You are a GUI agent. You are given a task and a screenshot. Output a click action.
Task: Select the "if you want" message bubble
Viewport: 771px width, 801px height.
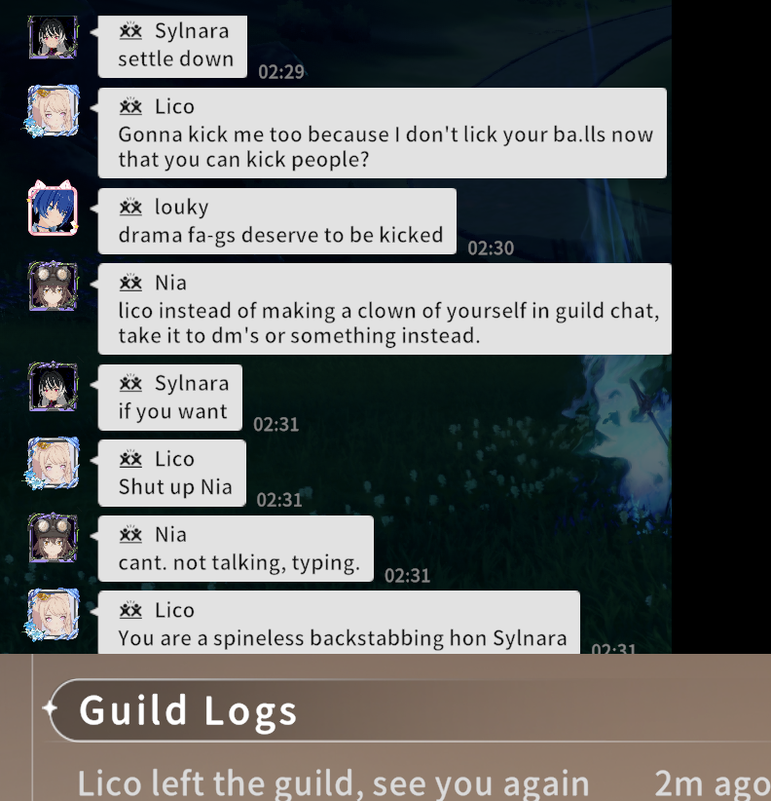[x=170, y=398]
